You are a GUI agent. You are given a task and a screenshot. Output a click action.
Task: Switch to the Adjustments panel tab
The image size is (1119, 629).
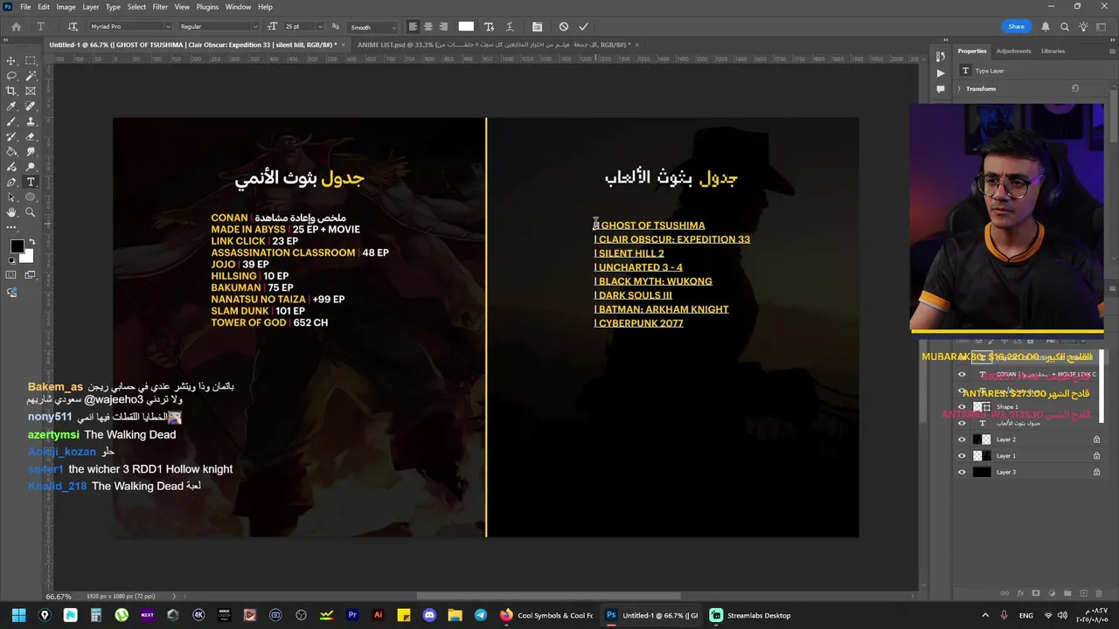tap(1013, 51)
